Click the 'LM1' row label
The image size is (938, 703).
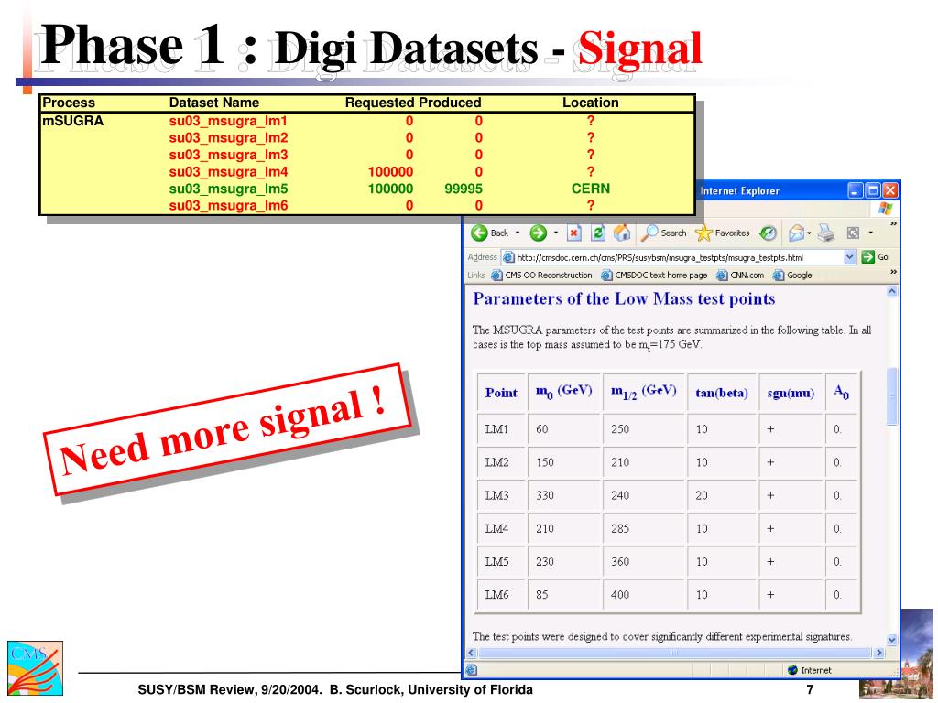coord(496,428)
